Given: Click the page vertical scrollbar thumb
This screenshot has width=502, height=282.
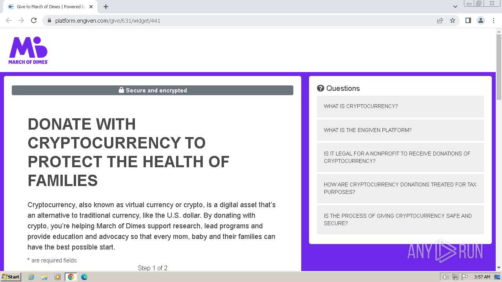Looking at the screenshot, I should [x=499, y=67].
